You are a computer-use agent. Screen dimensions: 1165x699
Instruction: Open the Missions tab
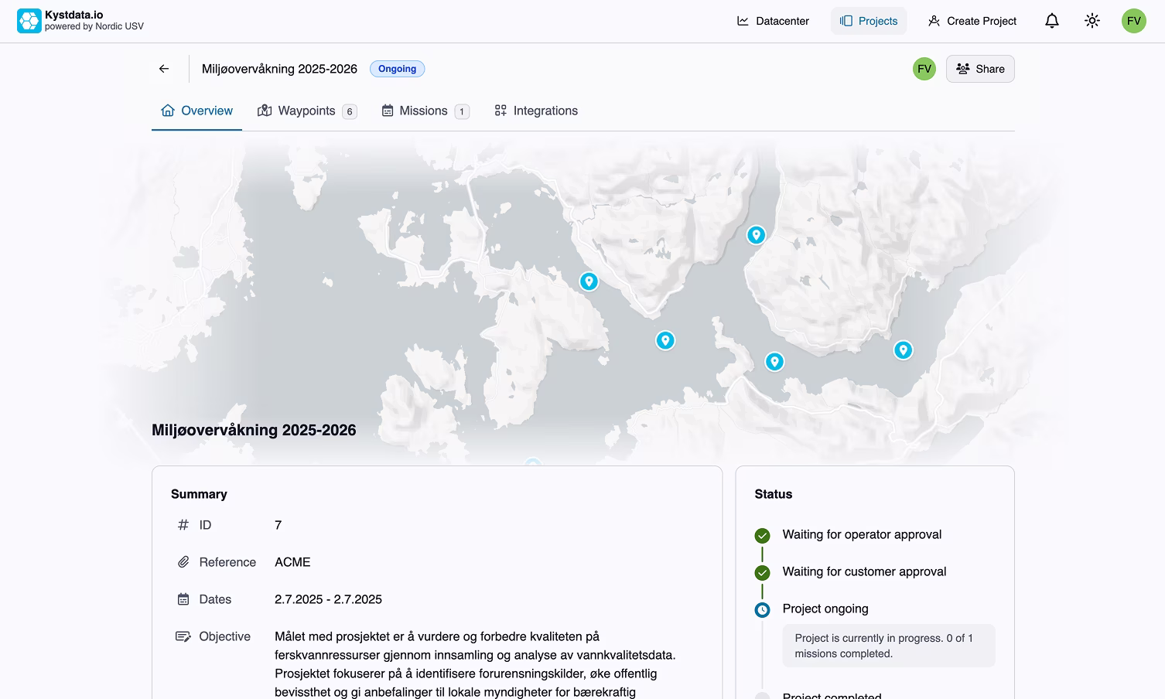click(x=425, y=111)
